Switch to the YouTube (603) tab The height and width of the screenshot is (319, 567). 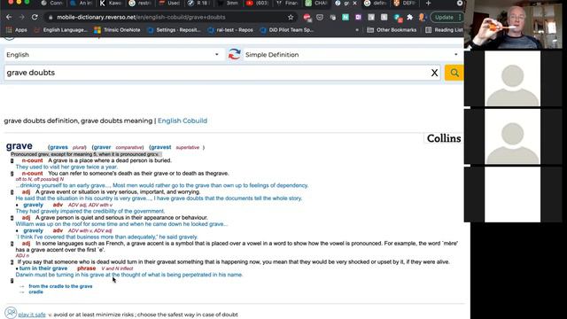258,3
